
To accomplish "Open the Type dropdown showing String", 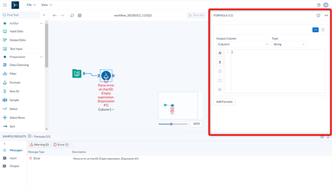I will 289,44.
